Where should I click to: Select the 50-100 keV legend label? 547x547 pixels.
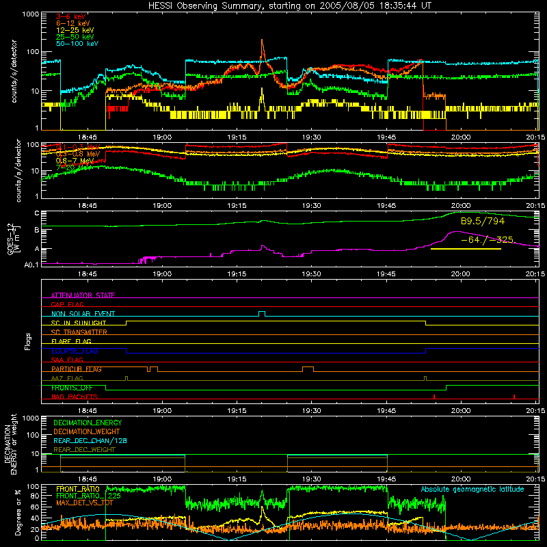tap(77, 44)
